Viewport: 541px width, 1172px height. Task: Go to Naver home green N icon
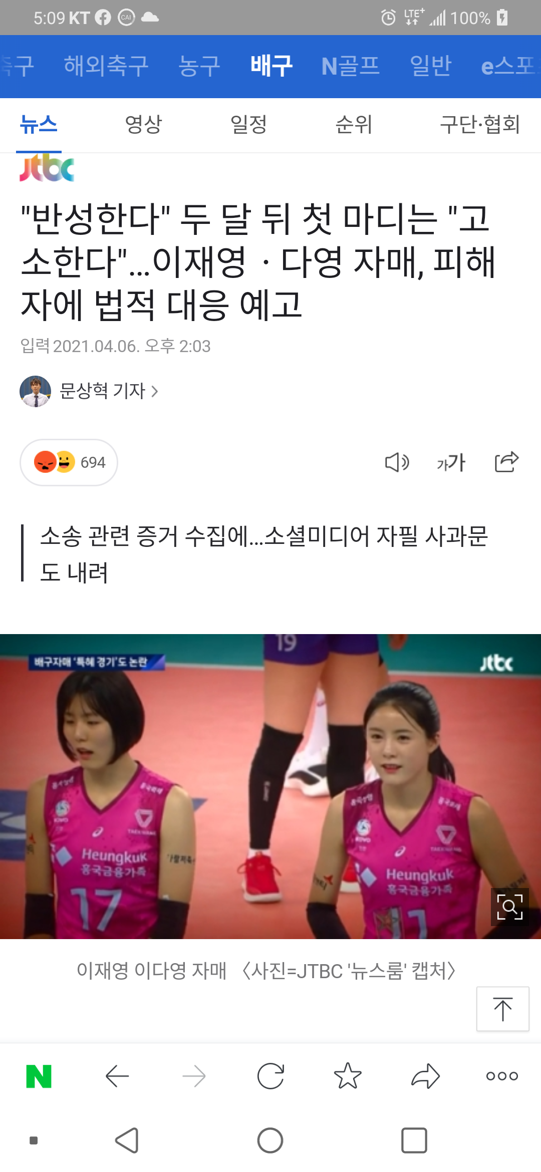pos(39,1076)
